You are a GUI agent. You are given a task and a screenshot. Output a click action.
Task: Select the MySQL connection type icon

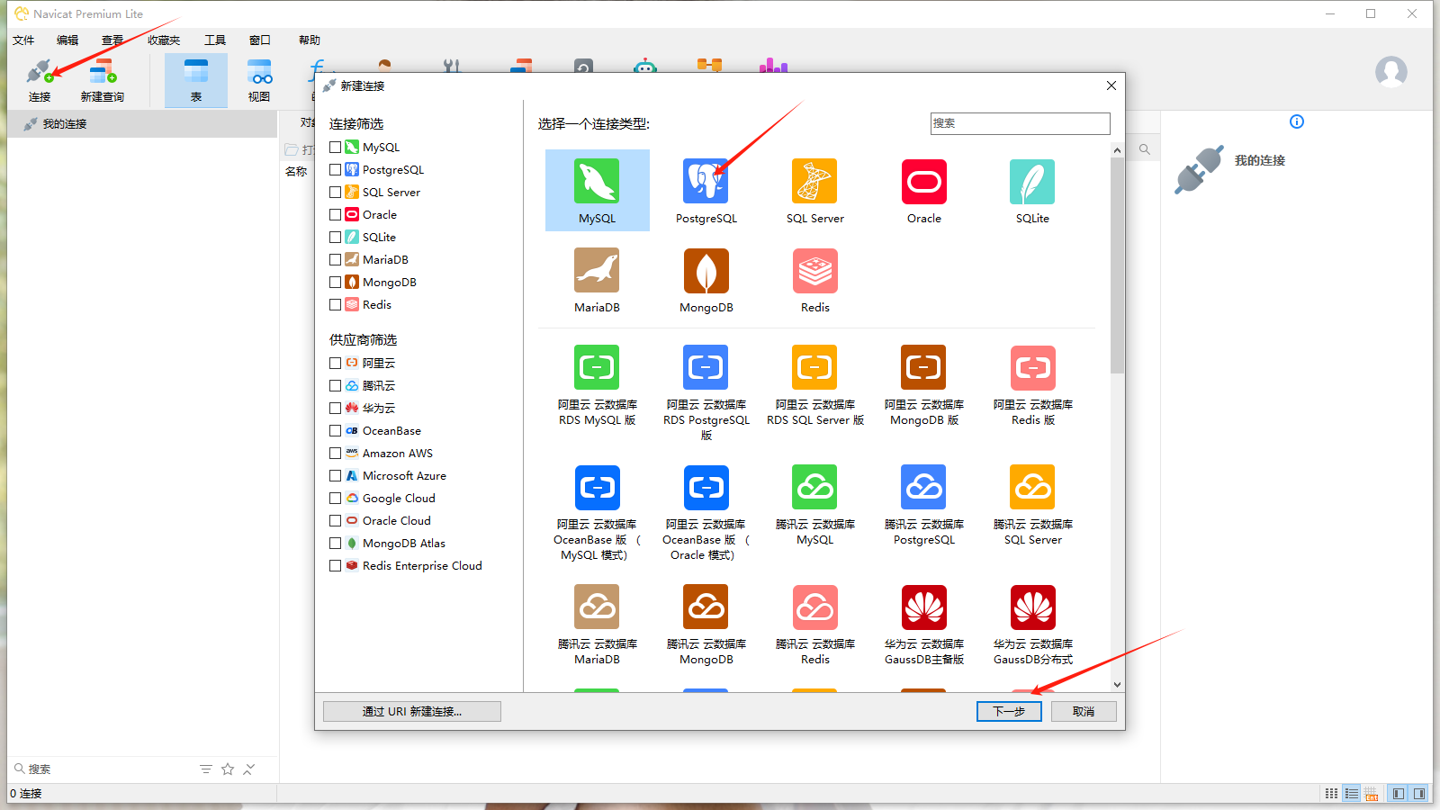click(597, 181)
